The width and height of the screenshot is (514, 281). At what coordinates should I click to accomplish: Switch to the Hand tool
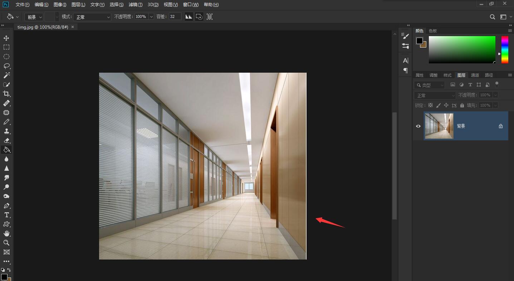point(6,233)
